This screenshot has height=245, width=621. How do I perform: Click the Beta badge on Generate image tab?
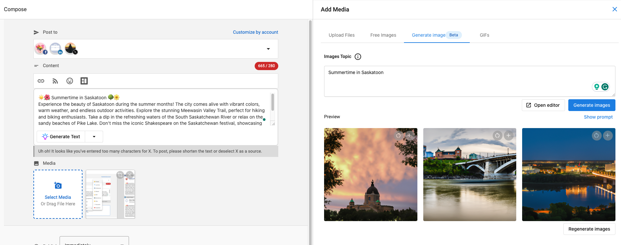(454, 35)
